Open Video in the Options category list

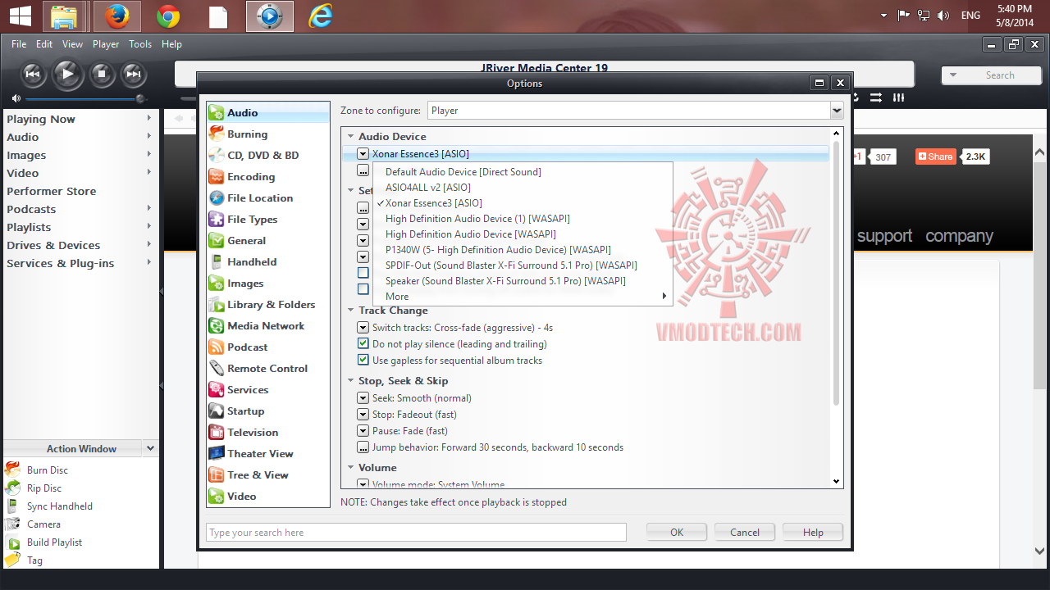click(241, 496)
